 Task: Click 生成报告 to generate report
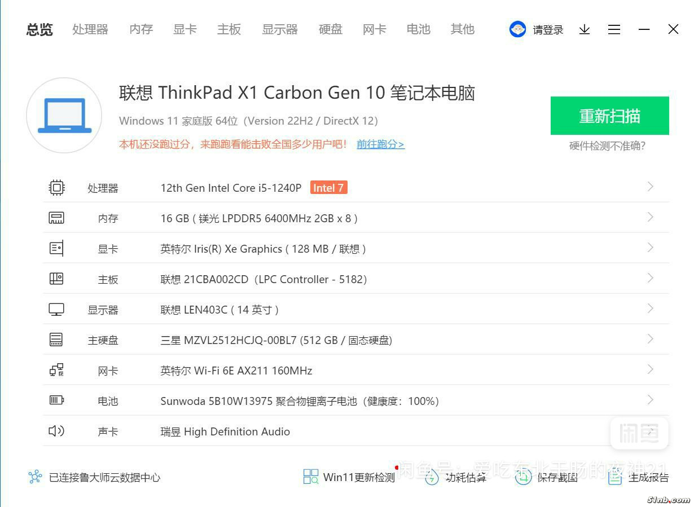point(639,477)
